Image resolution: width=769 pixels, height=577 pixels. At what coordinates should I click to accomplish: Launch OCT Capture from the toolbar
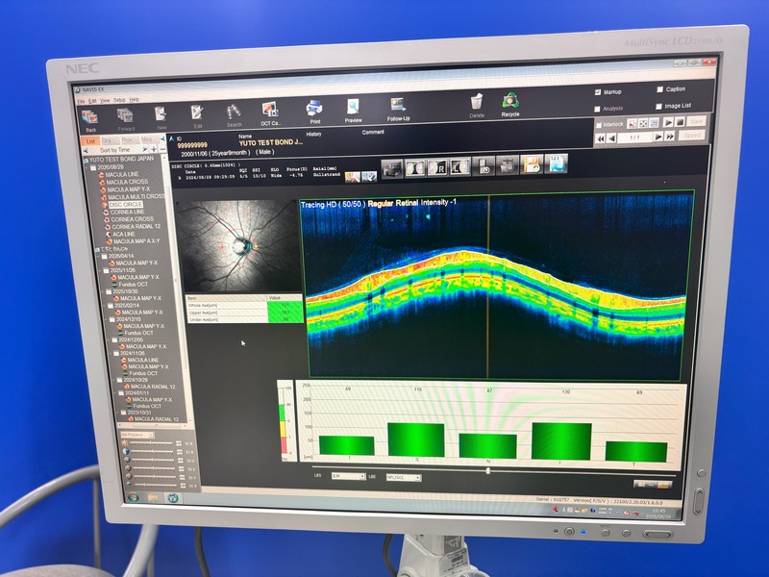coord(270,110)
